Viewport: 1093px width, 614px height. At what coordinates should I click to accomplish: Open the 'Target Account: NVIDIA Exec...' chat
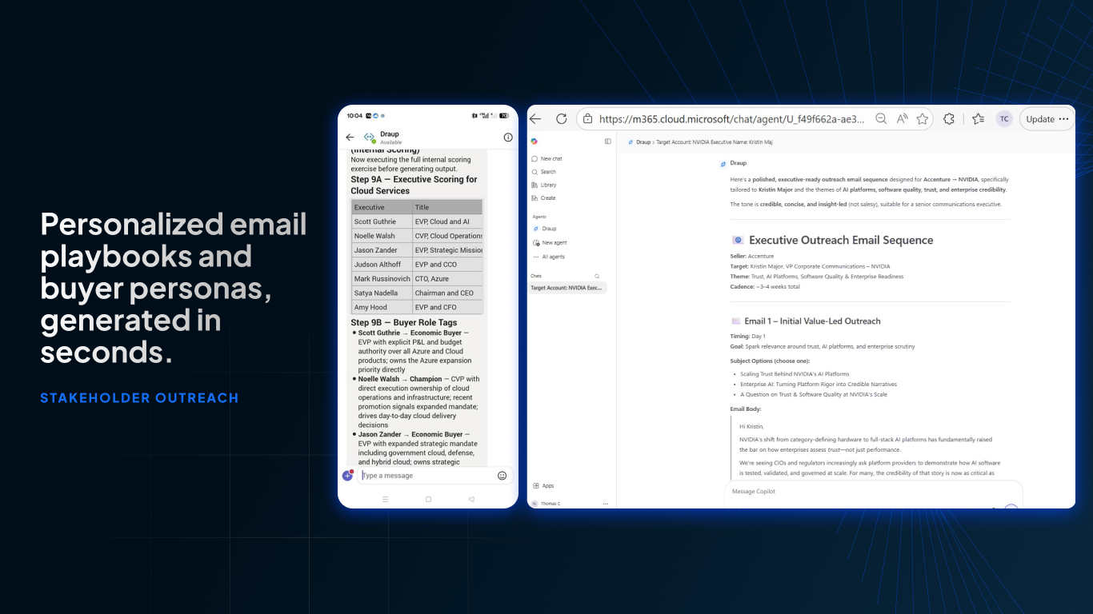(567, 288)
